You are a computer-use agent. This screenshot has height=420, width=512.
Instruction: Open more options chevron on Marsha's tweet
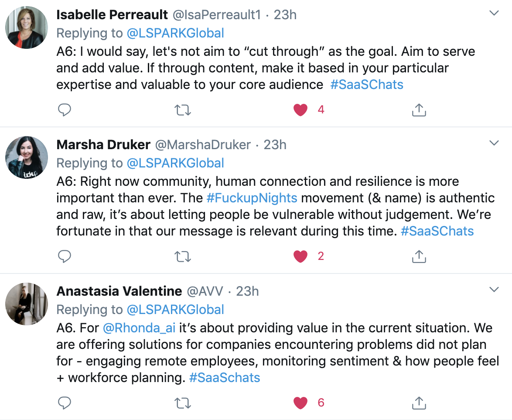[494, 143]
